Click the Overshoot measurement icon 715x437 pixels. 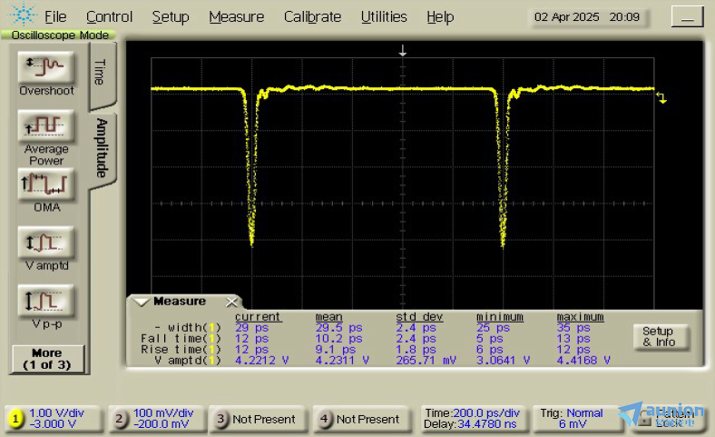tap(46, 66)
